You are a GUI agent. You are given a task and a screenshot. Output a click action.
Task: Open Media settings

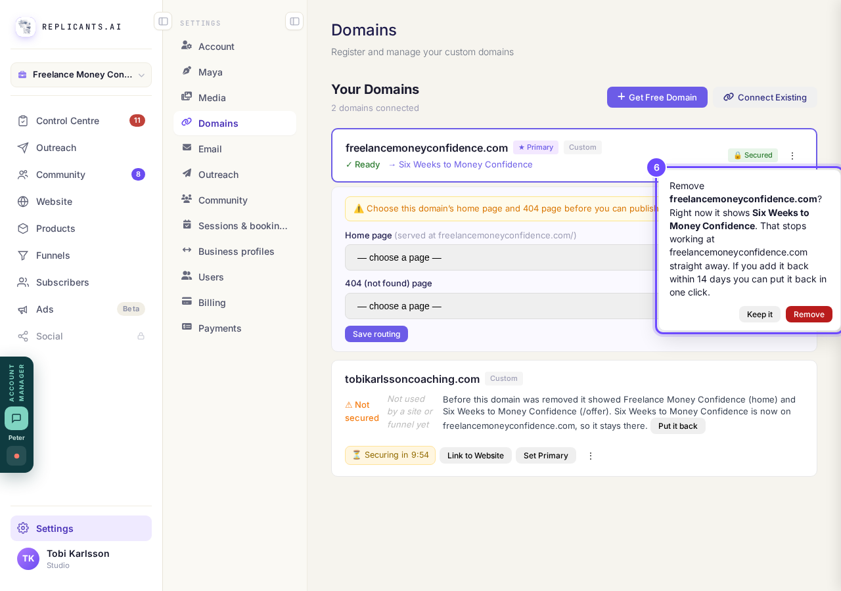235,98
